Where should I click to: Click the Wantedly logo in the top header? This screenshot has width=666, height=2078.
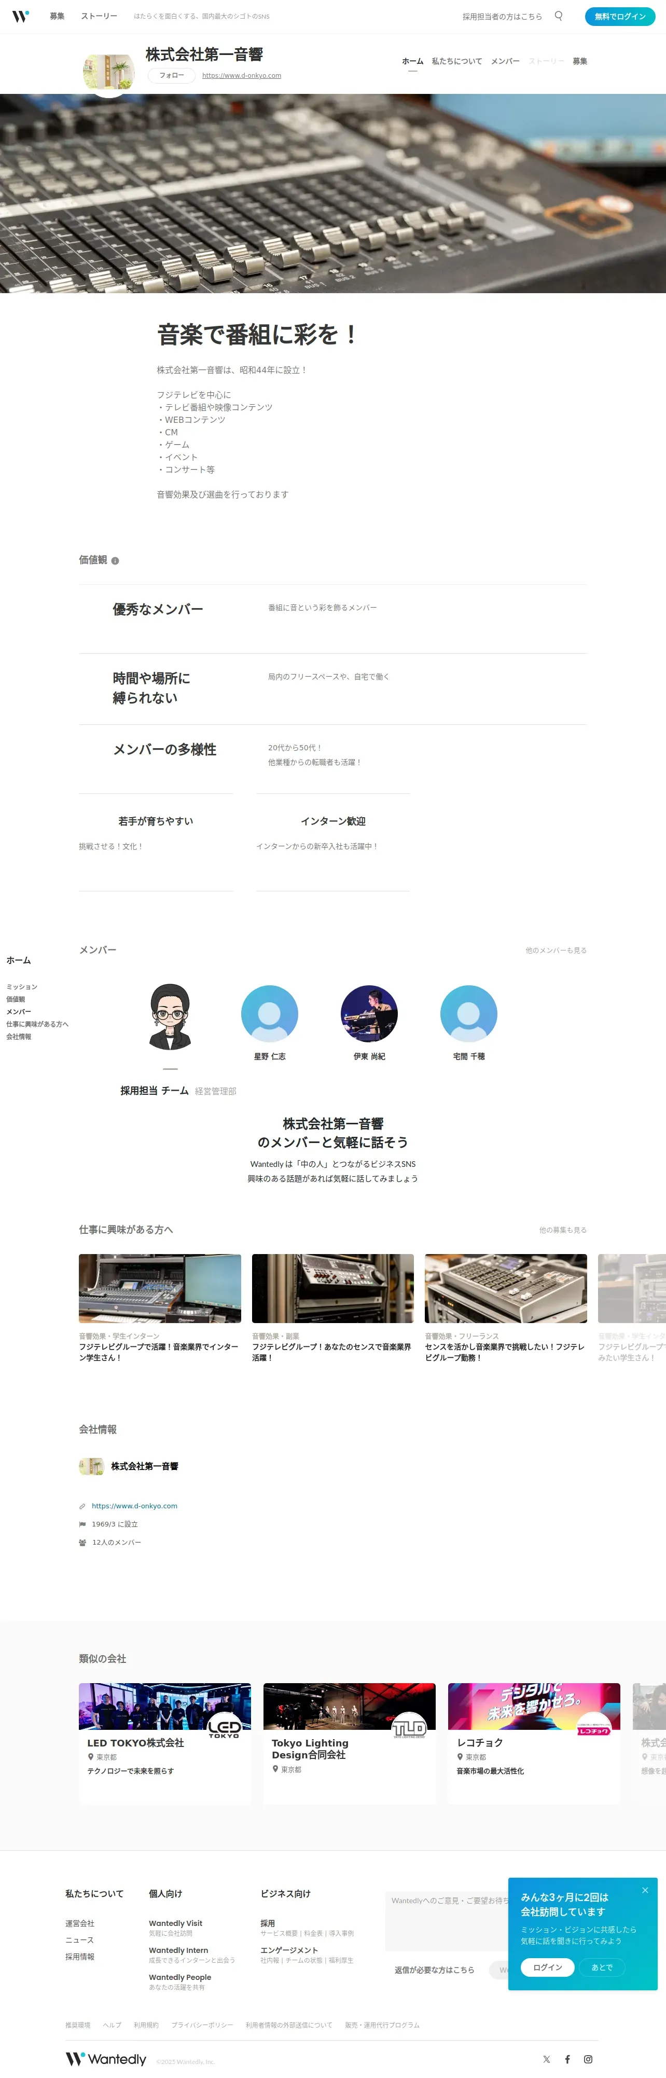pos(20,16)
